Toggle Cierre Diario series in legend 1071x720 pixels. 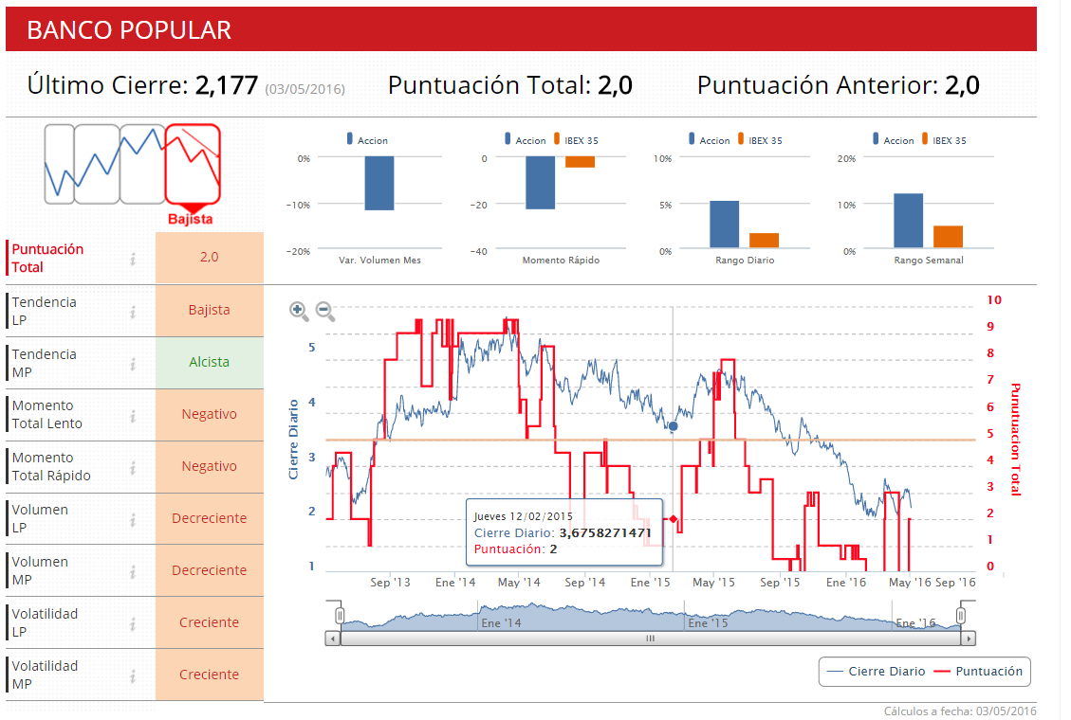(876, 672)
